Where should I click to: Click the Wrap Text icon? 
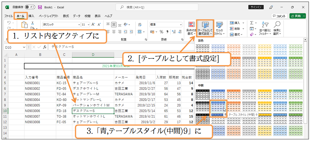tap(140, 24)
